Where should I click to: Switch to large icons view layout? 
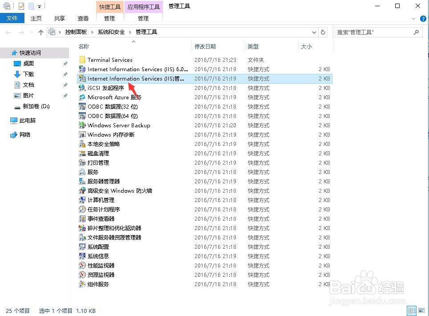pos(421,311)
